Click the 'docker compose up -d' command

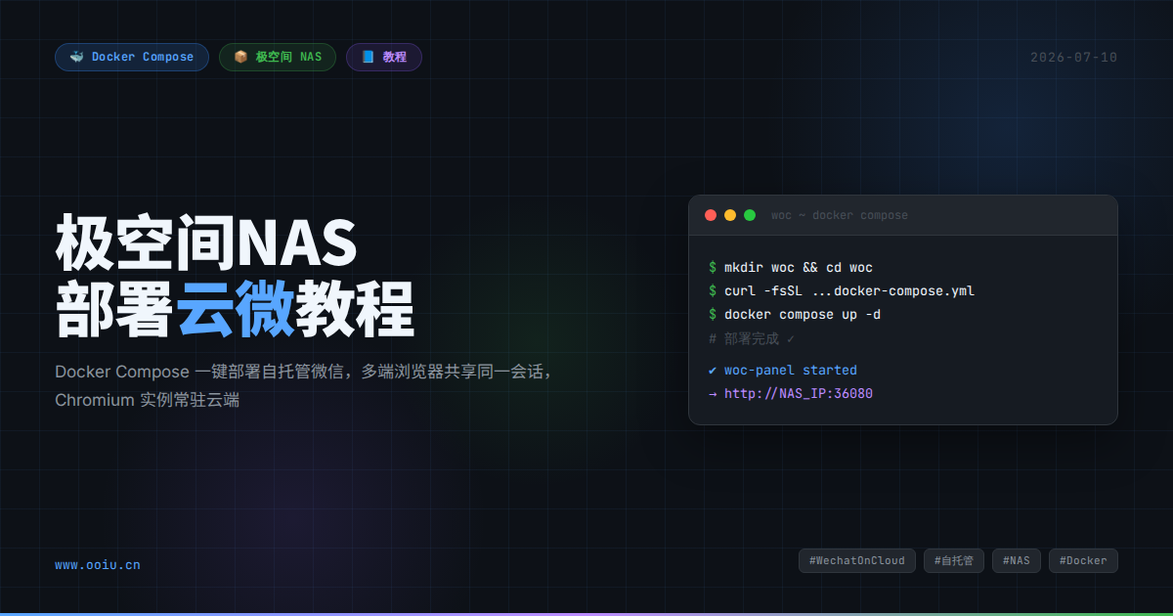pos(795,315)
